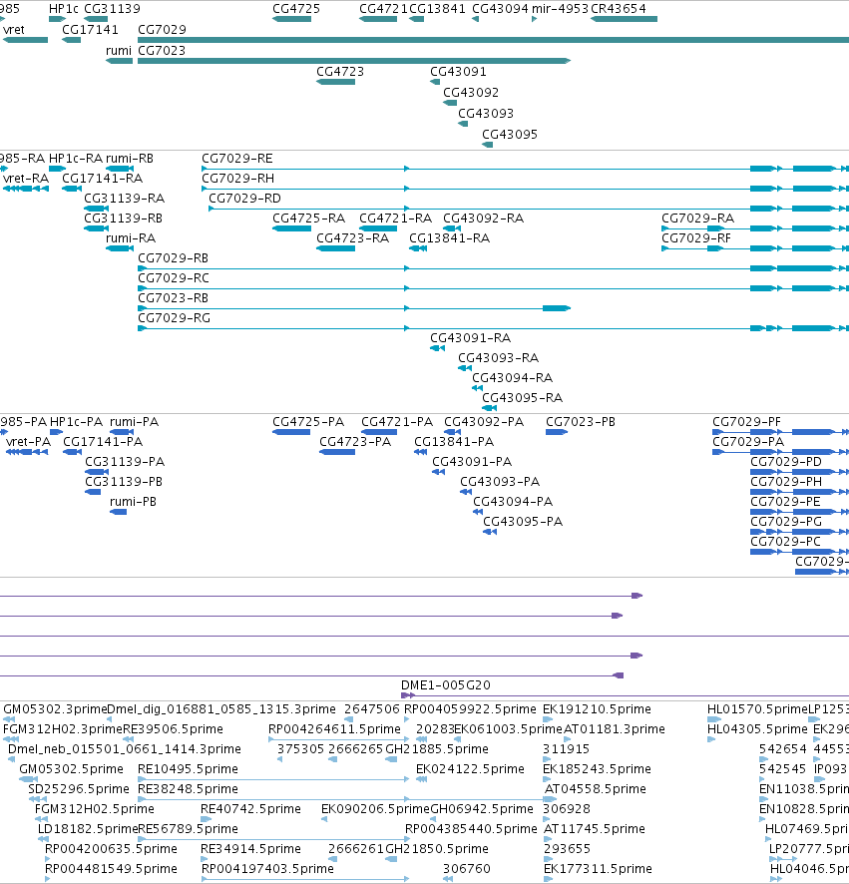This screenshot has width=849, height=884.
Task: Click the rumi gene label
Action: pos(119,50)
